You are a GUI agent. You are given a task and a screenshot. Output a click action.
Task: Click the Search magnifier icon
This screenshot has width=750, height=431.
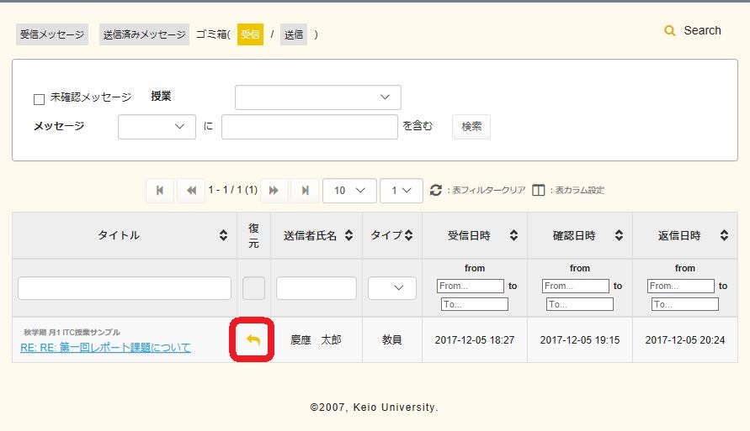pyautogui.click(x=670, y=31)
